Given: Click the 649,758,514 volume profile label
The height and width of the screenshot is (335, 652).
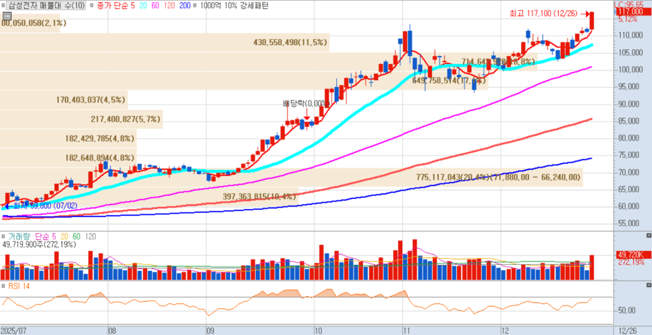Looking at the screenshot, I should pos(448,81).
